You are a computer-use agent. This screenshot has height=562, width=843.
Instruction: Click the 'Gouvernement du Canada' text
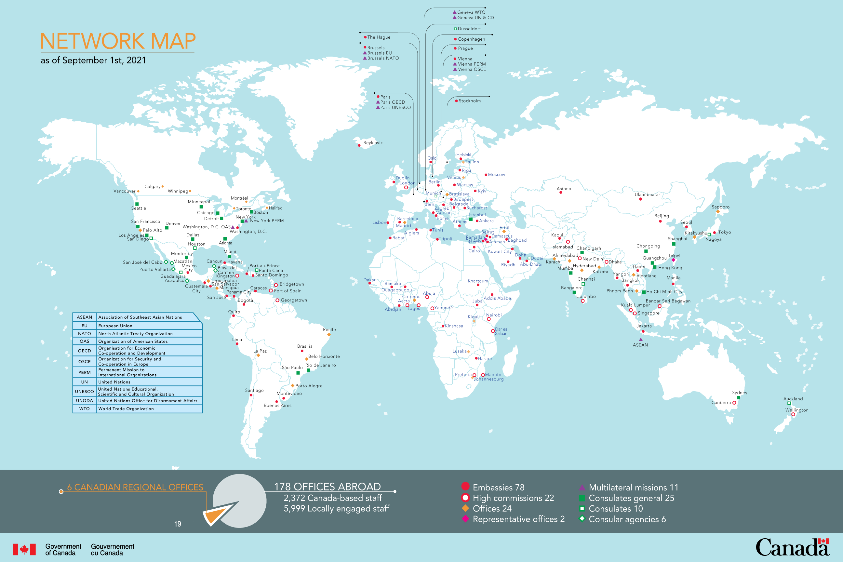[x=113, y=549]
